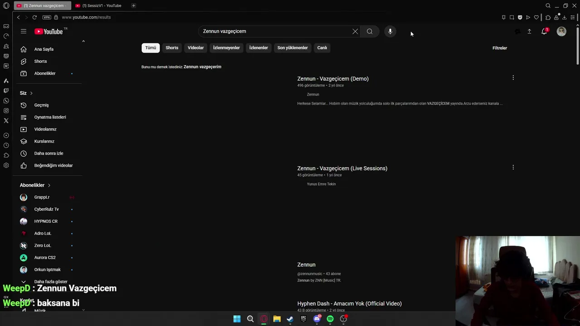Open Opera downloads icon in toolbar
The height and width of the screenshot is (326, 580).
(x=565, y=17)
